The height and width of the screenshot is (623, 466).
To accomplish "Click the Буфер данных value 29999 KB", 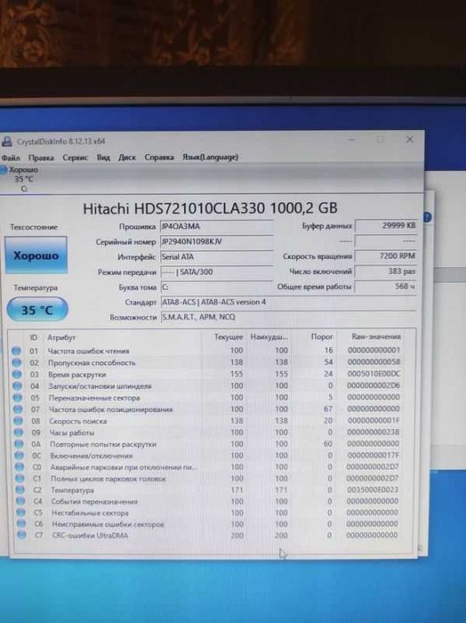I will (386, 226).
